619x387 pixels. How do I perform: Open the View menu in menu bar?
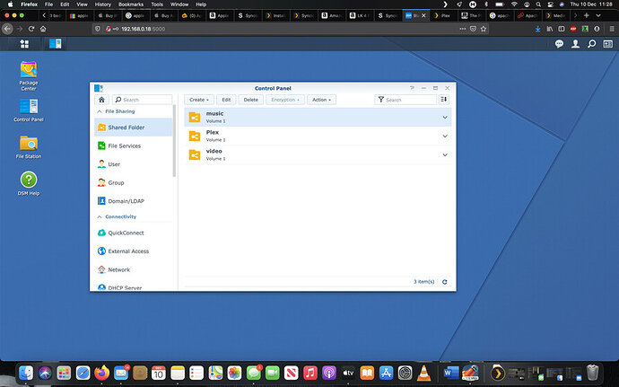click(83, 4)
